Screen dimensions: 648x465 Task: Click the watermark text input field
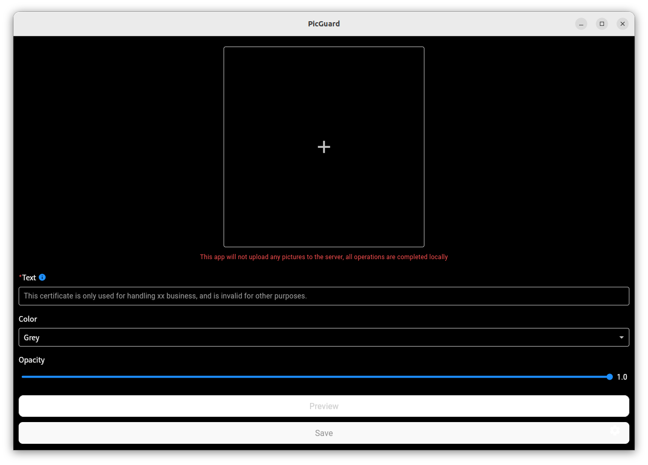(323, 296)
